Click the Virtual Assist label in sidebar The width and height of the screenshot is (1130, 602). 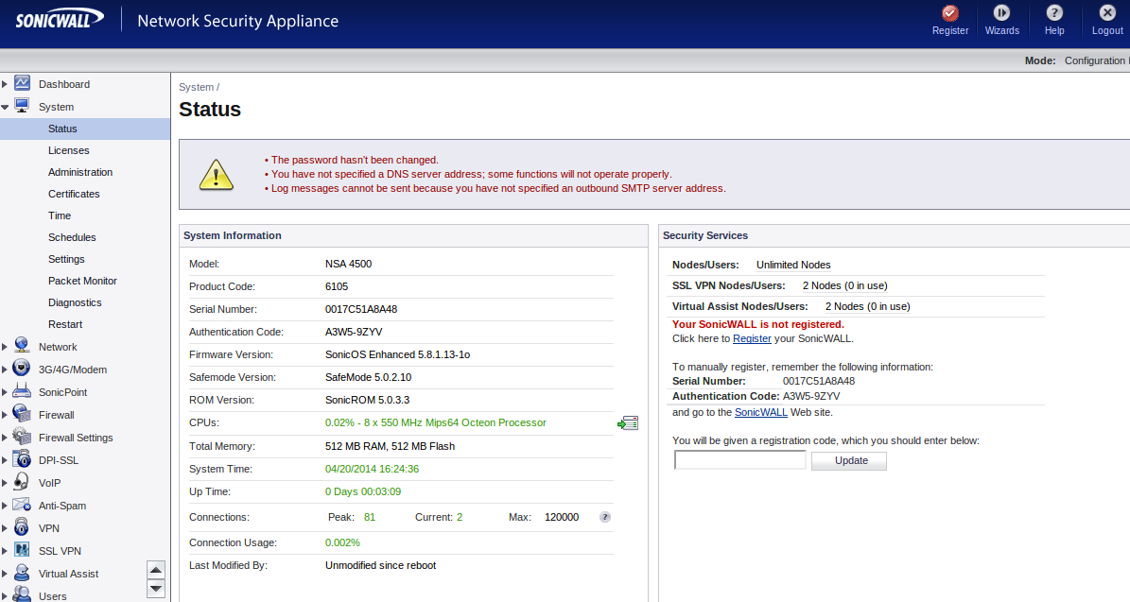(68, 574)
